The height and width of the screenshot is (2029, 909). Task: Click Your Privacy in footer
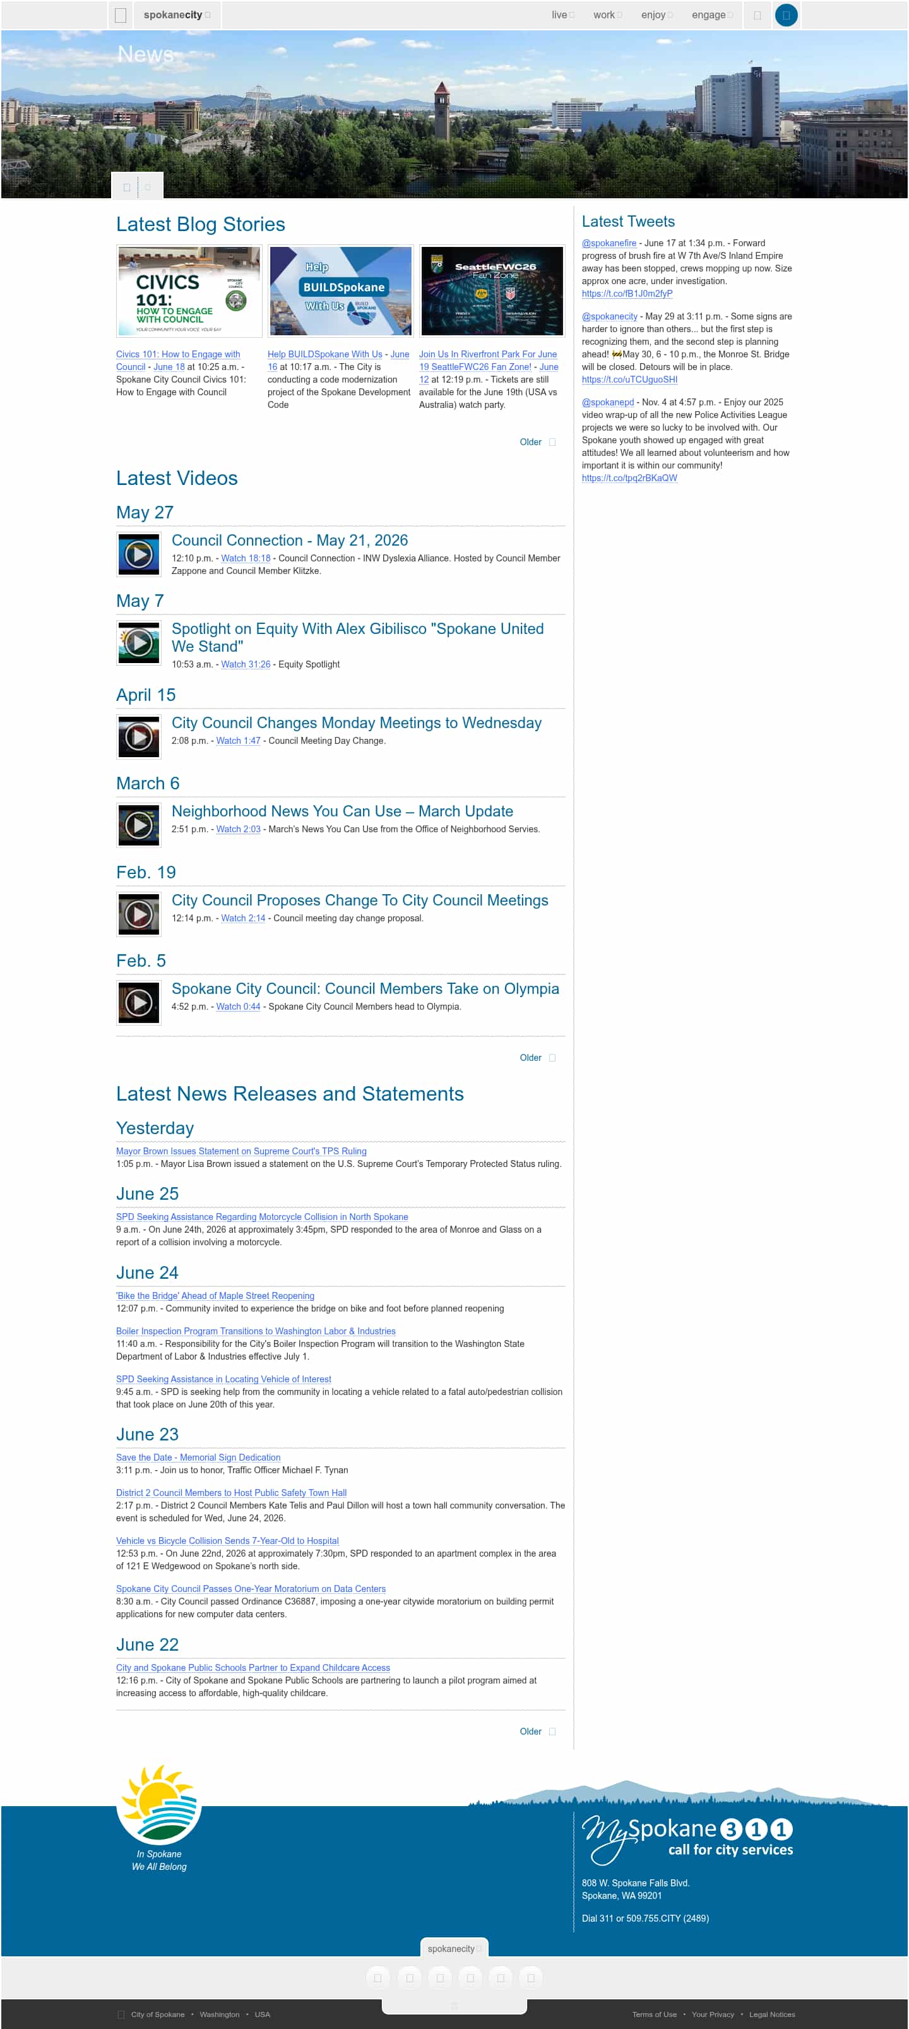coord(712,2014)
